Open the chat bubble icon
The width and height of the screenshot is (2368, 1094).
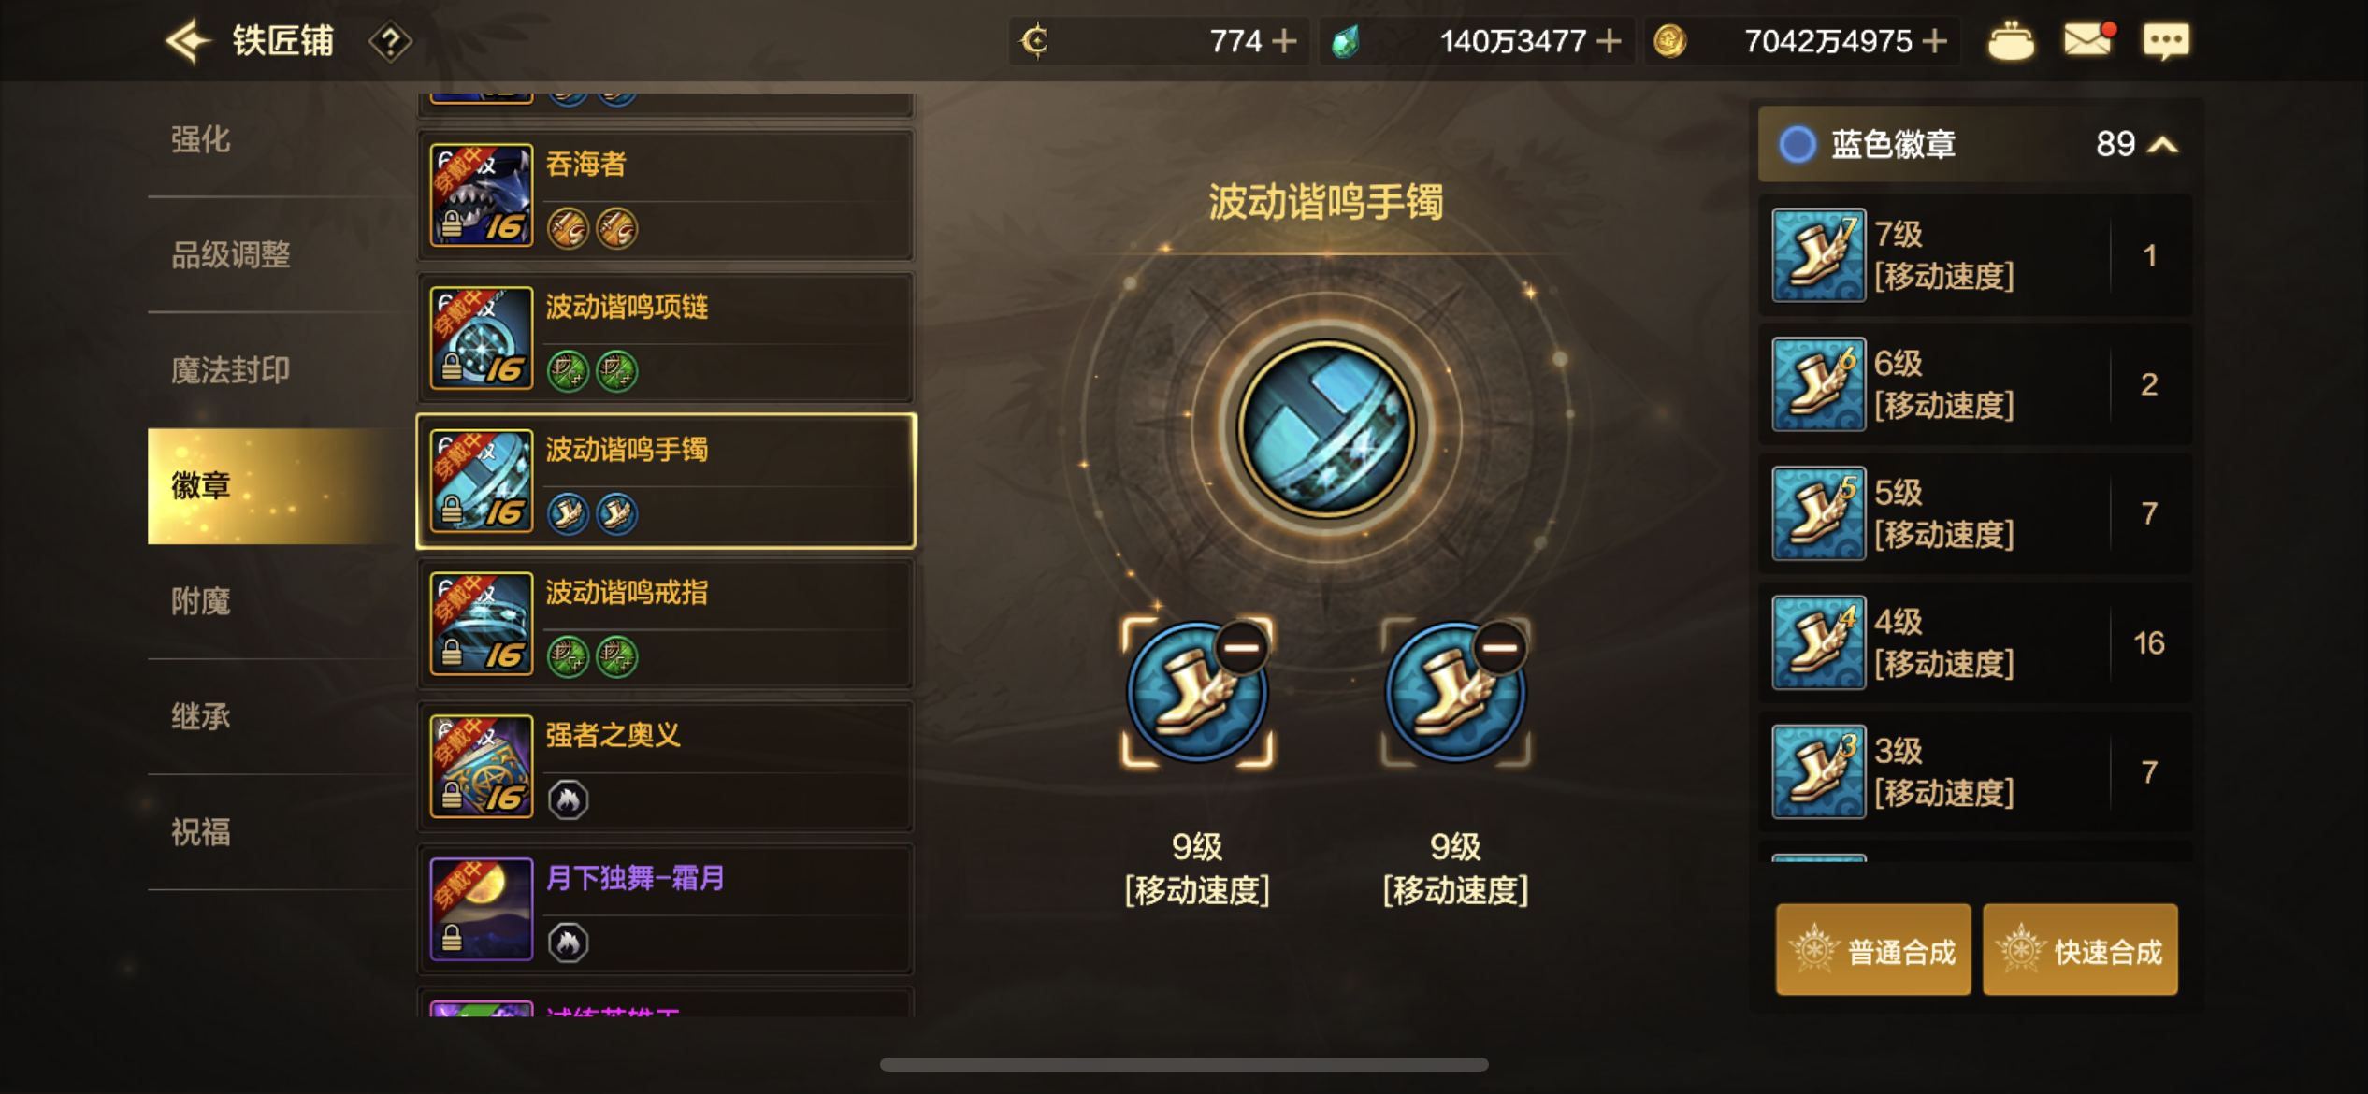coord(2166,41)
